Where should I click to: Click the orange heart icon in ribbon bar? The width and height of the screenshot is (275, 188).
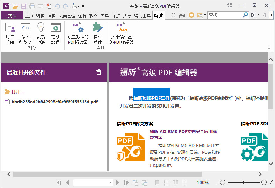coord(191,15)
